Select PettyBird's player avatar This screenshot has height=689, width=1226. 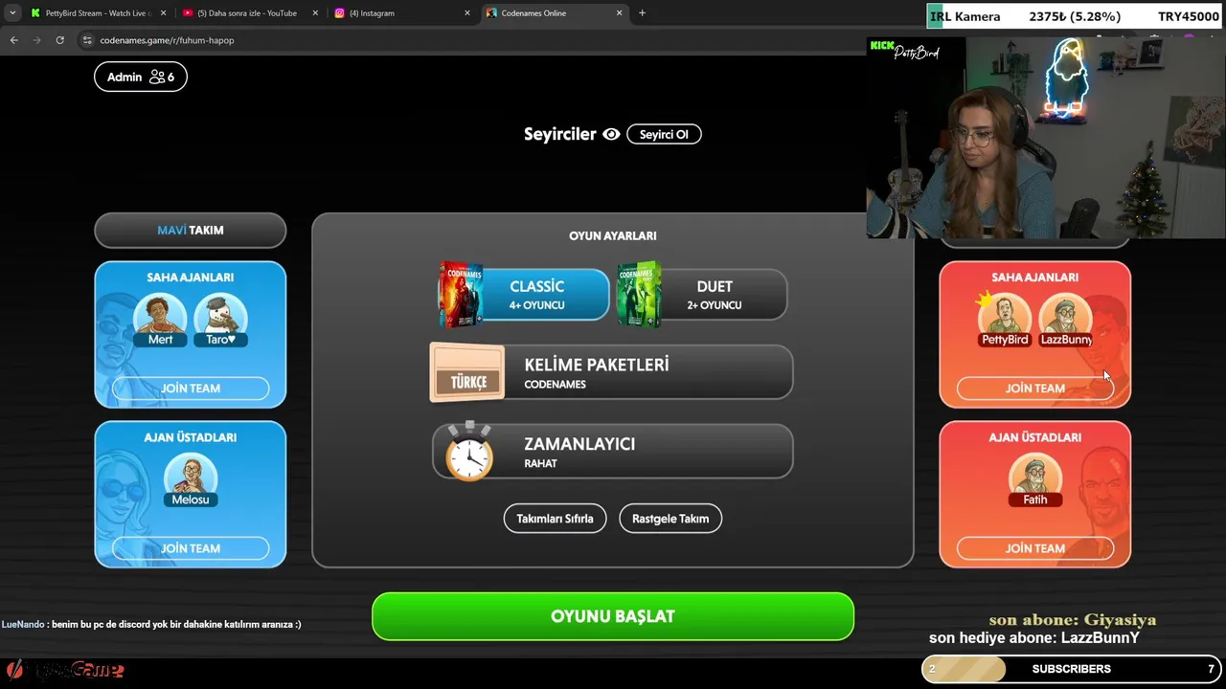(1004, 317)
